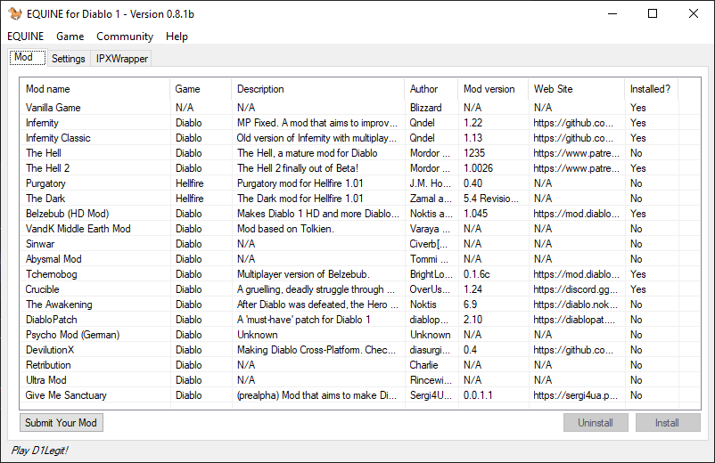Open the Help menu
Viewport: 715px width, 463px height.
coord(177,37)
